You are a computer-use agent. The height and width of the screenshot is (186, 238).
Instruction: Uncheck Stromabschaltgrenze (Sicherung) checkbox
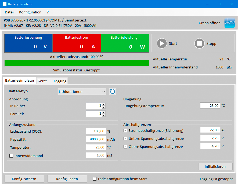click(125, 131)
